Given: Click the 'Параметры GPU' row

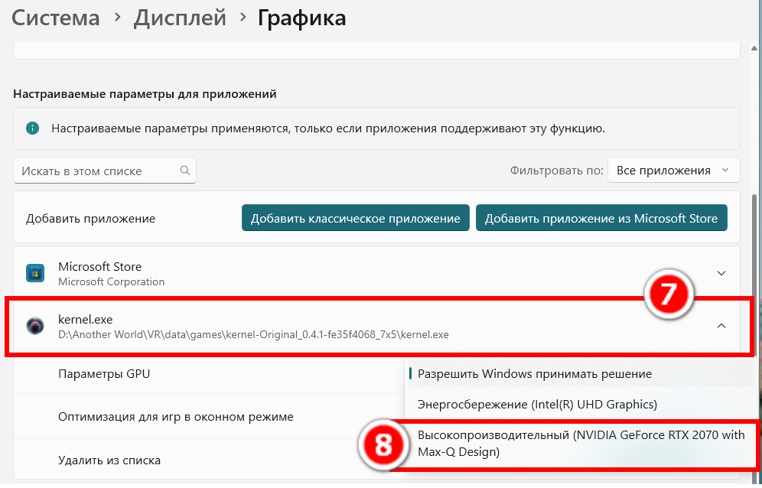Looking at the screenshot, I should point(209,374).
